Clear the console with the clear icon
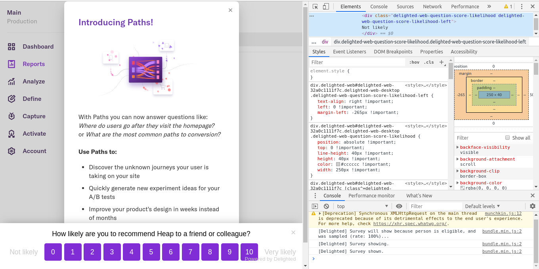 click(x=326, y=206)
